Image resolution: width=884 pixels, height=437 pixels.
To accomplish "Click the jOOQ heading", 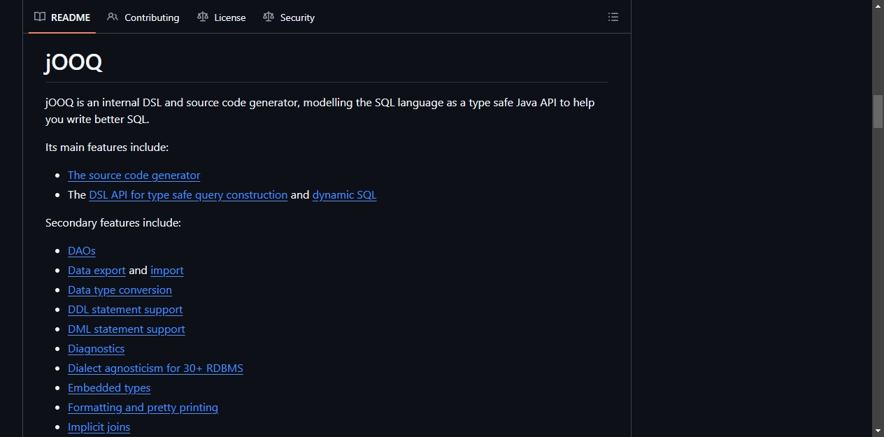I will 73,62.
